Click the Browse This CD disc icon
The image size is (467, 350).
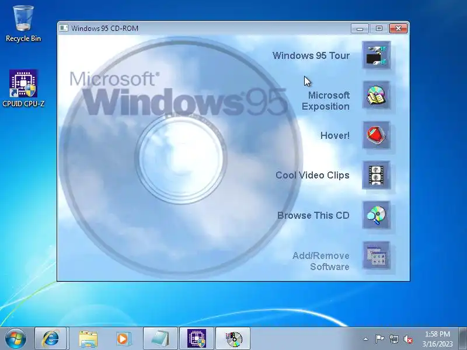pyautogui.click(x=376, y=215)
